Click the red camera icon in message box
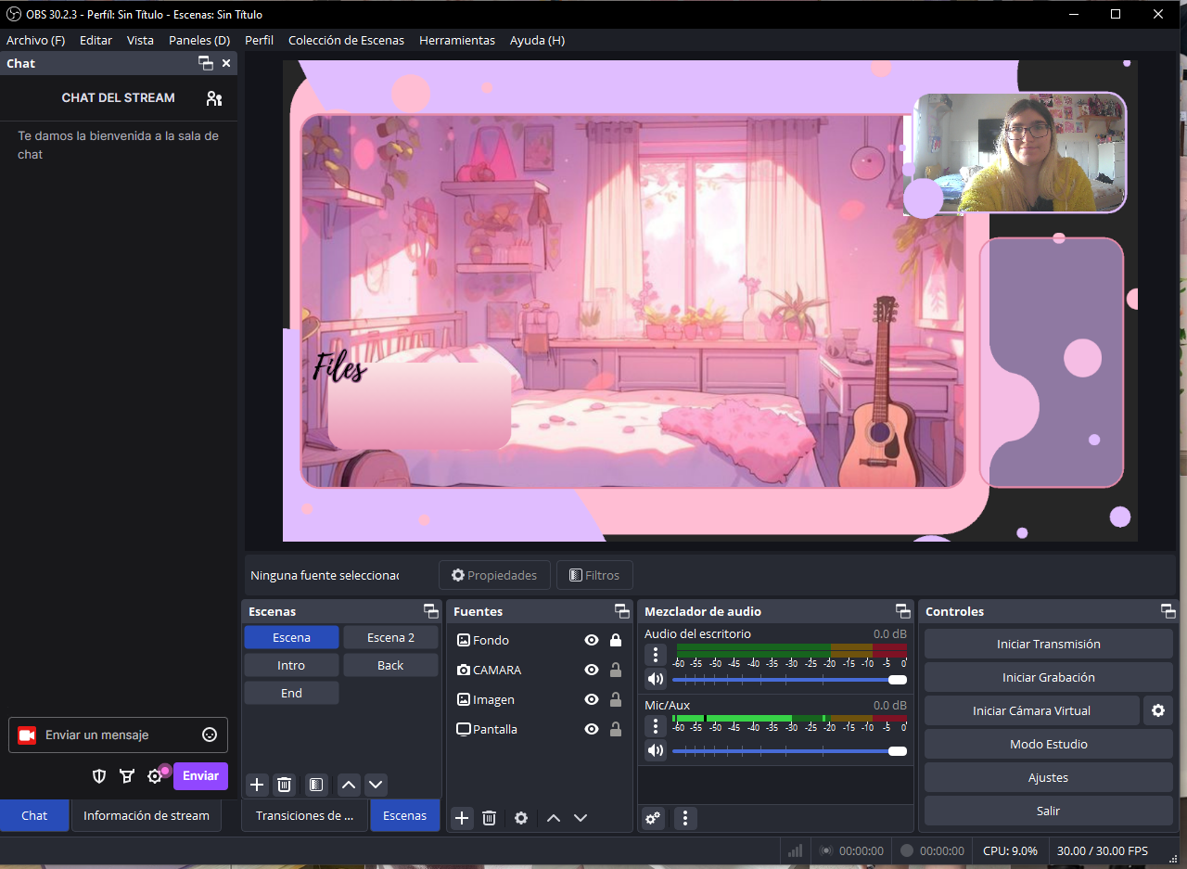Image resolution: width=1187 pixels, height=869 pixels. tap(27, 735)
